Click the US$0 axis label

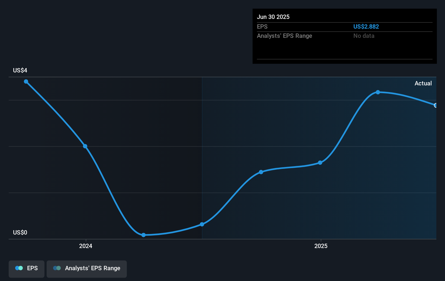click(x=20, y=232)
